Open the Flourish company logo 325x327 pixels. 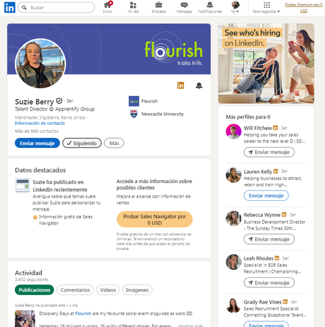click(x=134, y=101)
